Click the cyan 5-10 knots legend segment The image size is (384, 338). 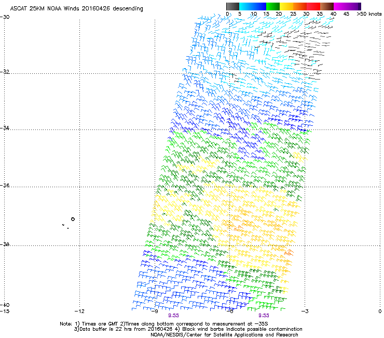point(245,6)
